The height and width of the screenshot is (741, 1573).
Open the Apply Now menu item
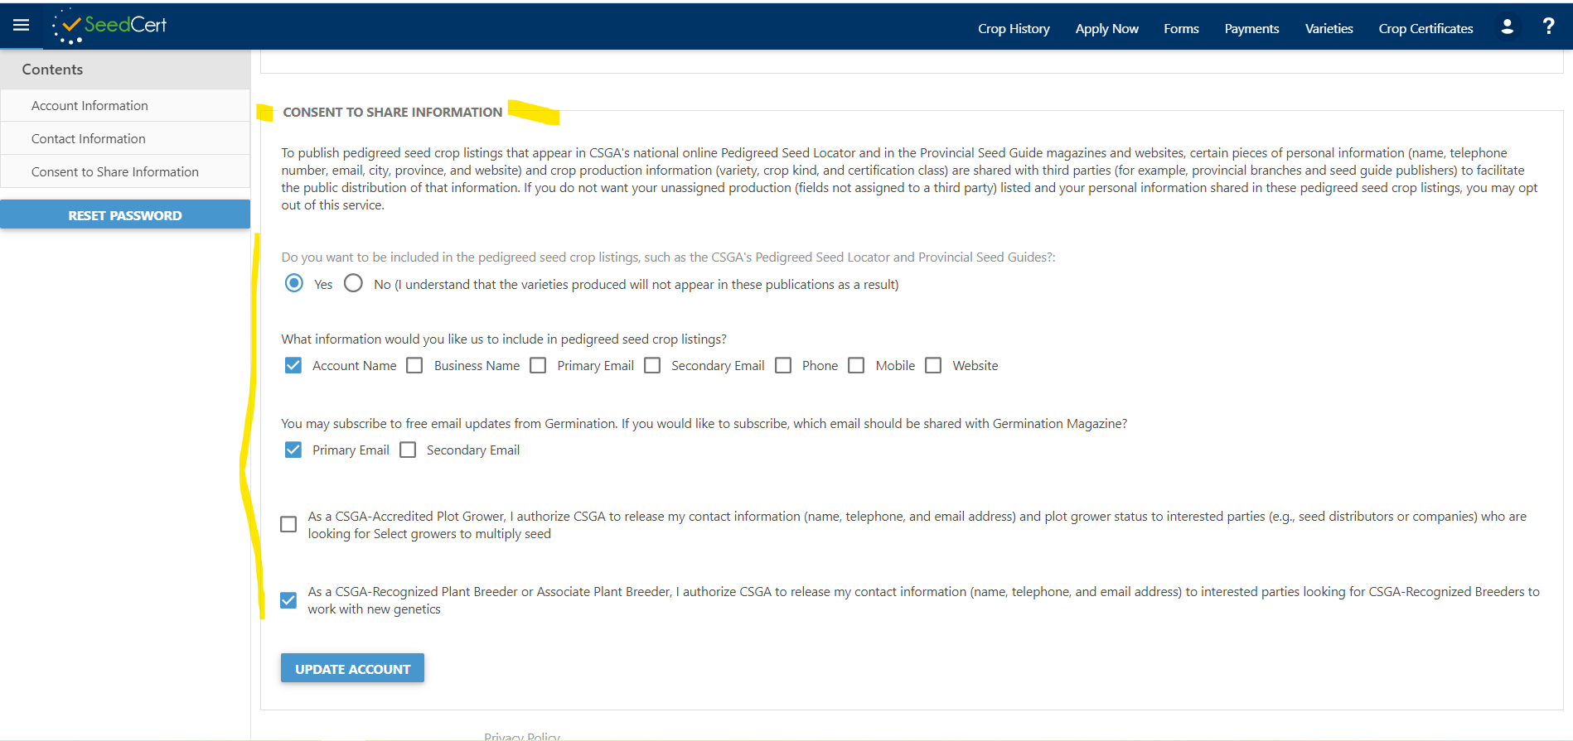click(1106, 28)
